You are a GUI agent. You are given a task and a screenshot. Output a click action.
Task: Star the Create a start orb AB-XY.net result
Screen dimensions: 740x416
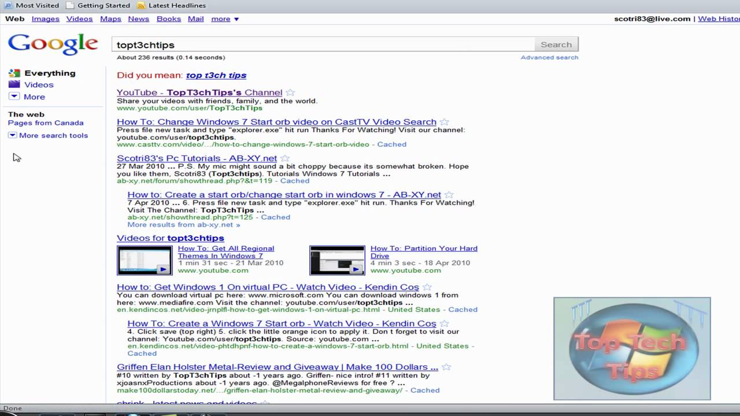point(449,195)
